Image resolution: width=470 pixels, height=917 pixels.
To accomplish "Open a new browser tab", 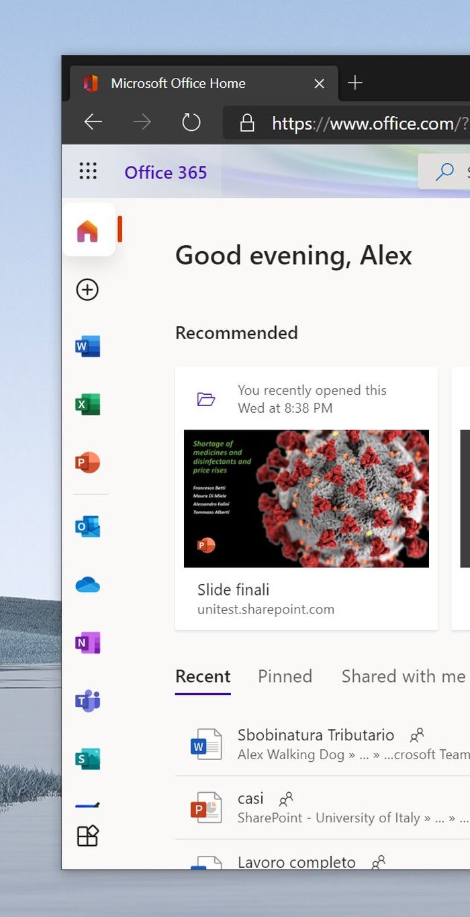I will (x=355, y=83).
